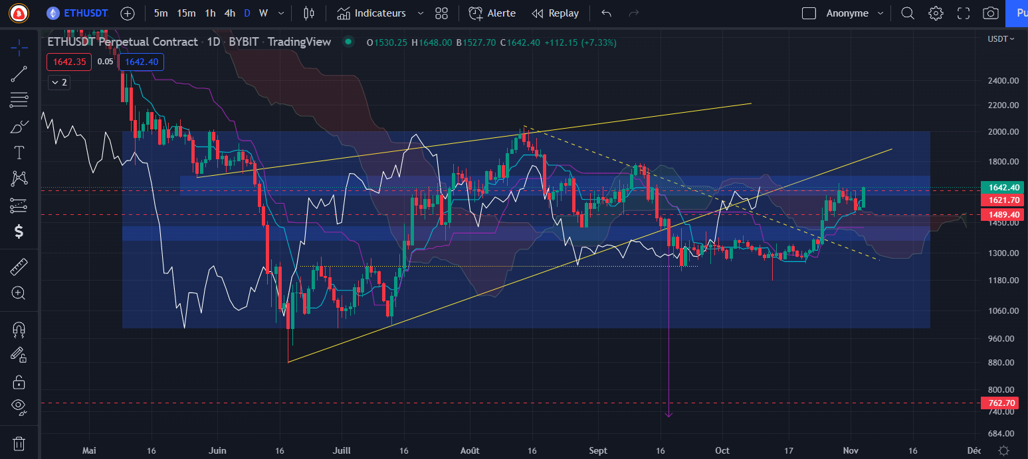The image size is (1028, 459).
Task: Open the text annotation tool
Action: coord(19,153)
